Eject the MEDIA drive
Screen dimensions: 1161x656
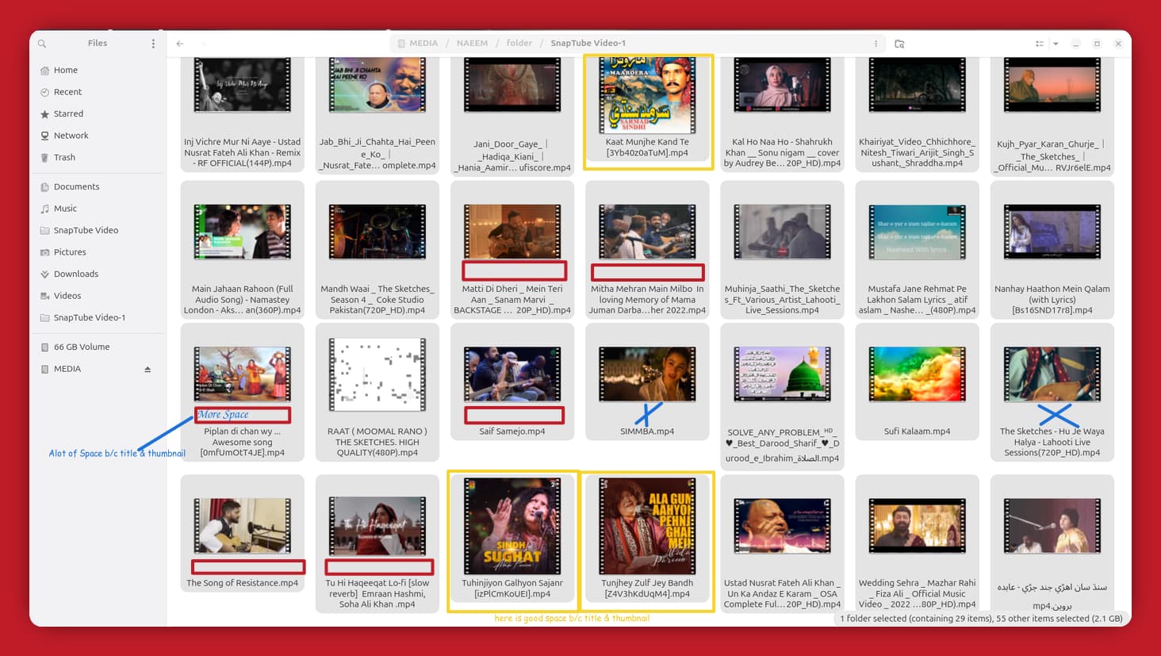point(148,370)
